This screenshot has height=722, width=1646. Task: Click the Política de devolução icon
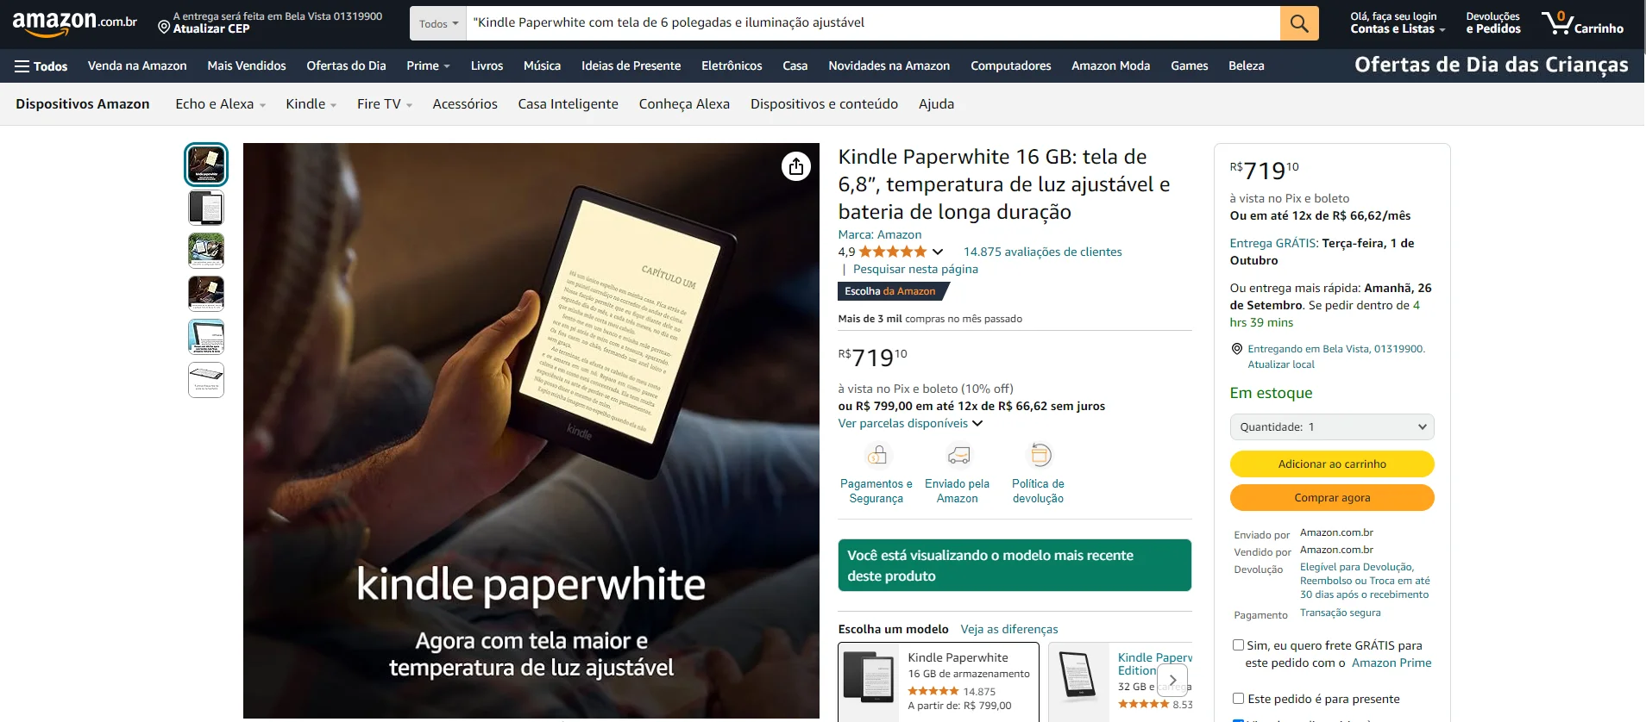point(1040,454)
